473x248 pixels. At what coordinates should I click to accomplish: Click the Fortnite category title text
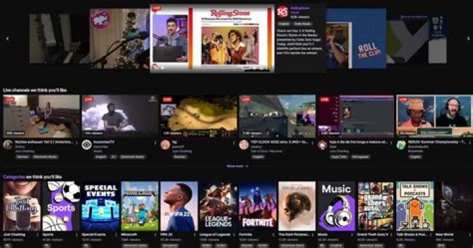245,234
